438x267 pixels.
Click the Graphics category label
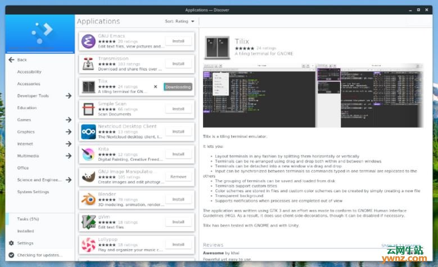[26, 132]
